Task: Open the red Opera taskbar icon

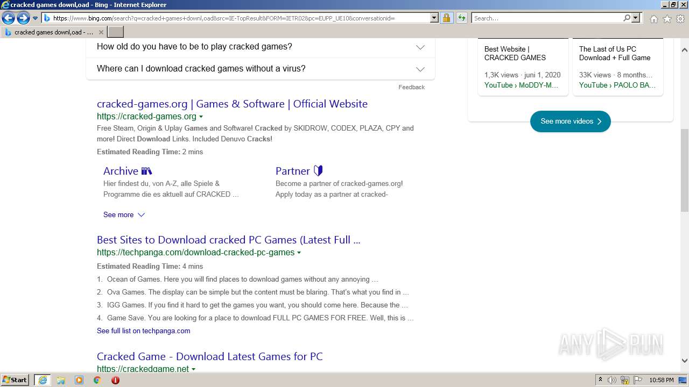Action: point(115,380)
